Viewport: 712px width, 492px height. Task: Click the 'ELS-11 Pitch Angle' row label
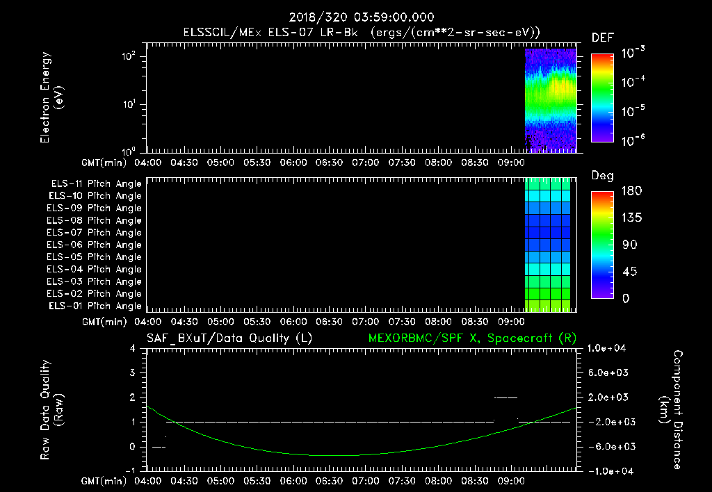[x=96, y=184]
